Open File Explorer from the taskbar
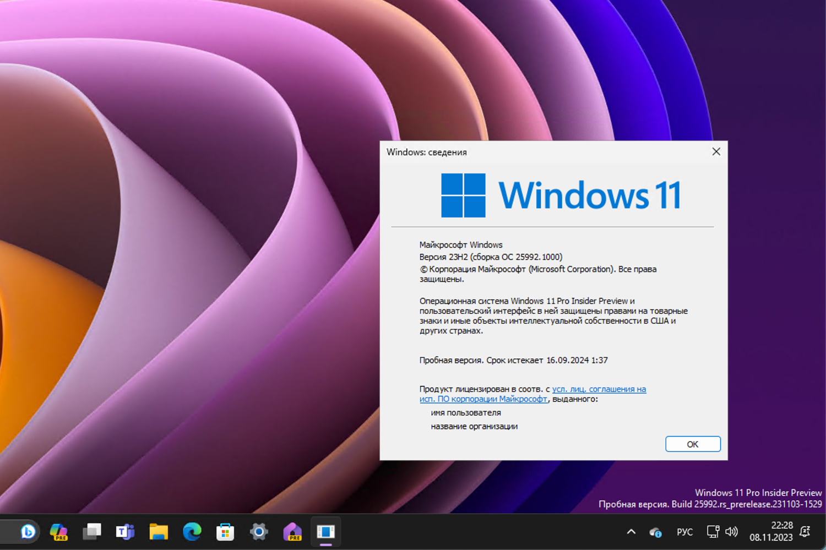826x550 pixels. pyautogui.click(x=158, y=532)
